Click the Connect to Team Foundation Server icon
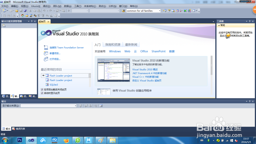The image size is (256, 144). click(x=46, y=47)
